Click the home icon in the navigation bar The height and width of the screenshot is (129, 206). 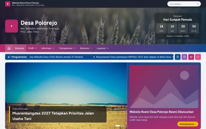click(9, 48)
